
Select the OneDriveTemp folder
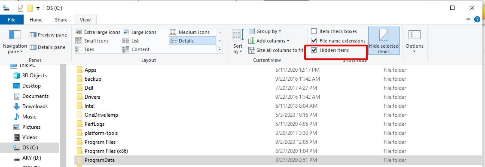(x=101, y=115)
